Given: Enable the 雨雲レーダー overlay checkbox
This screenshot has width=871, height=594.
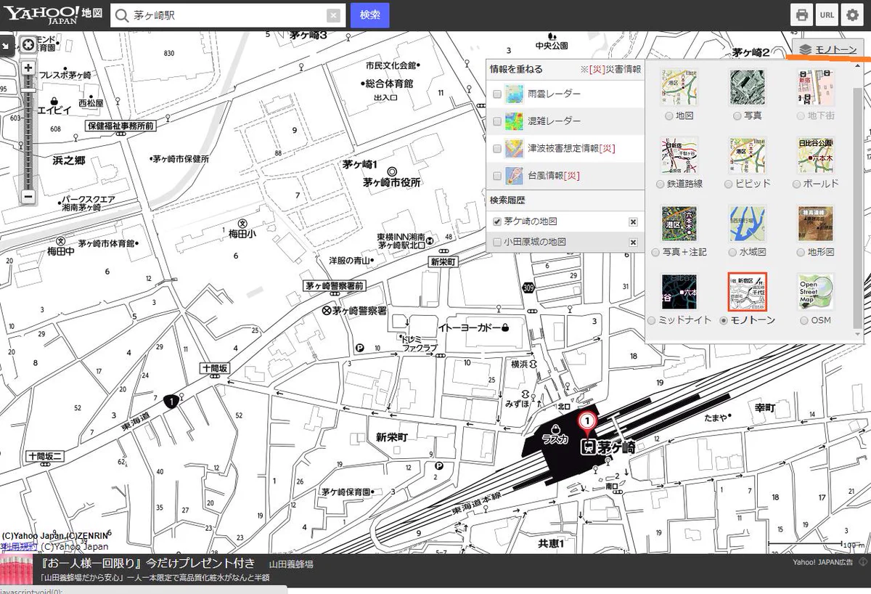Looking at the screenshot, I should click(x=497, y=94).
